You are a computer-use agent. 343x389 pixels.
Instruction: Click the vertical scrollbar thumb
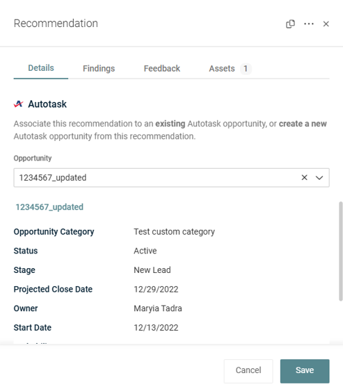tap(341, 251)
